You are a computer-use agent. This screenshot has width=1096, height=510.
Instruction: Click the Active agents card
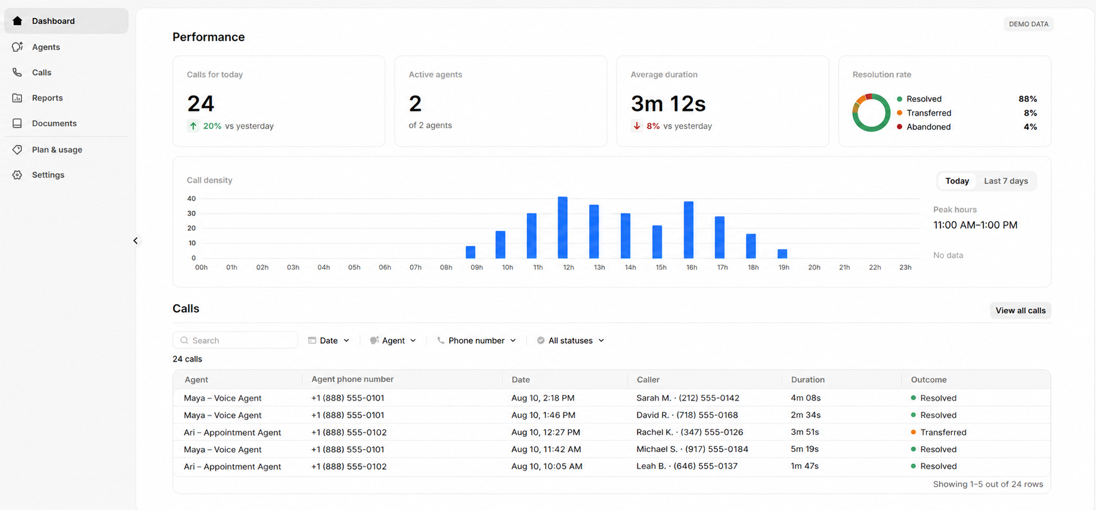click(x=501, y=101)
